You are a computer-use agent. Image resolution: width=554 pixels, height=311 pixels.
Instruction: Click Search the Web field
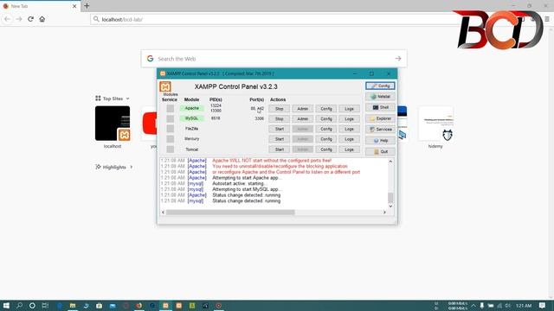pyautogui.click(x=274, y=59)
